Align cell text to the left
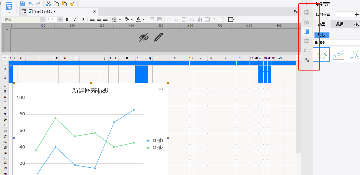The image size is (360, 175). point(92,19)
